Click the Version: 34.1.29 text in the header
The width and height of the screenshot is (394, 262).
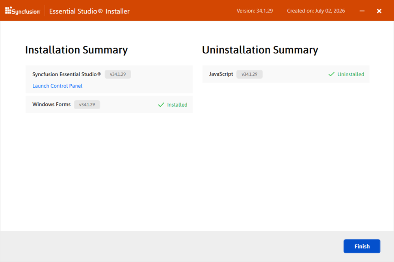(x=255, y=11)
